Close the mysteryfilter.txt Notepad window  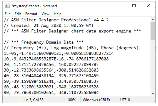click(x=148, y=6)
